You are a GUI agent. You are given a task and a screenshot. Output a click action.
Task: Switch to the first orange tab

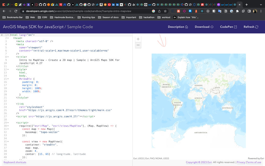pyautogui.click(x=3, y=5)
